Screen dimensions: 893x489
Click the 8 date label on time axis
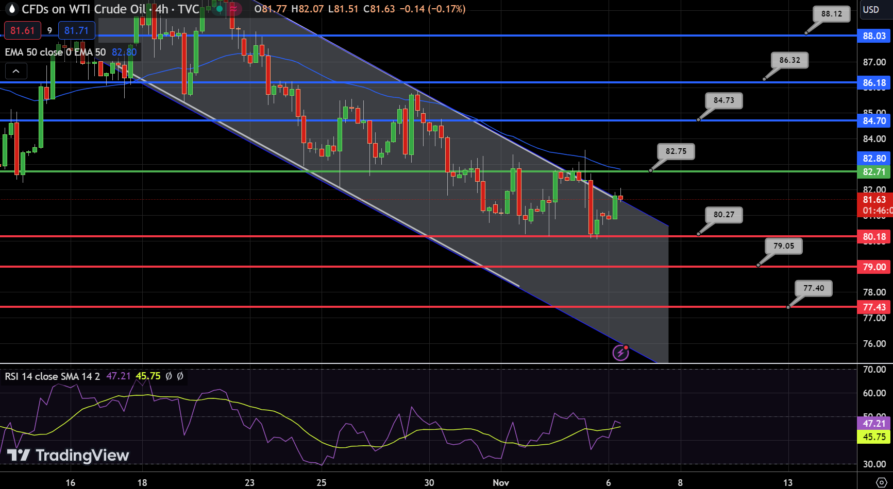[680, 483]
